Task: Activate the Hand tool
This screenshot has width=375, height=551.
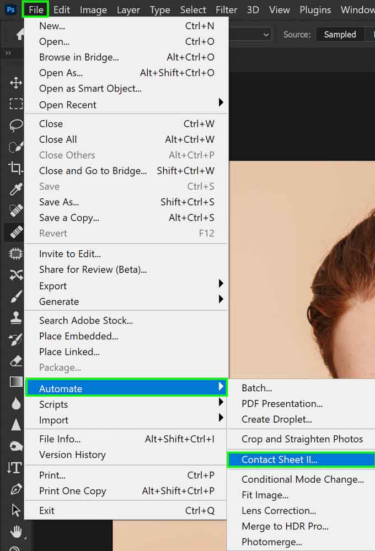Action: [x=15, y=531]
